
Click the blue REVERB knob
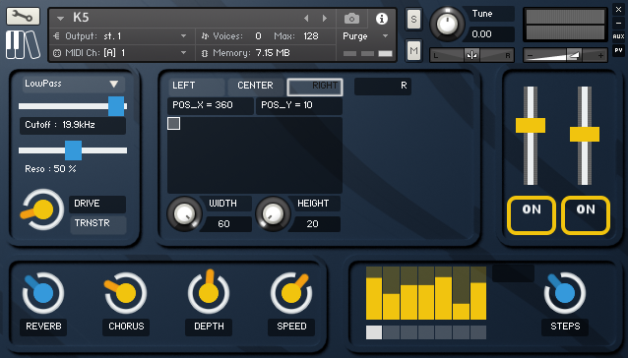(x=43, y=293)
